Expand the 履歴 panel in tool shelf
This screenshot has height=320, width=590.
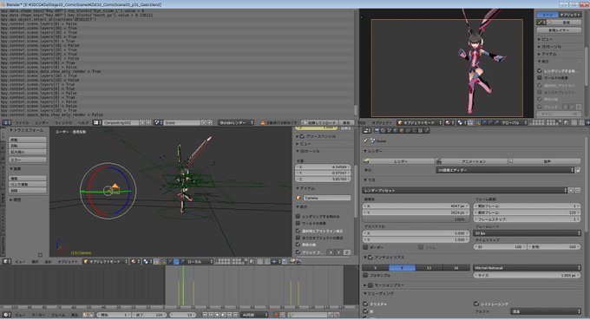16,199
